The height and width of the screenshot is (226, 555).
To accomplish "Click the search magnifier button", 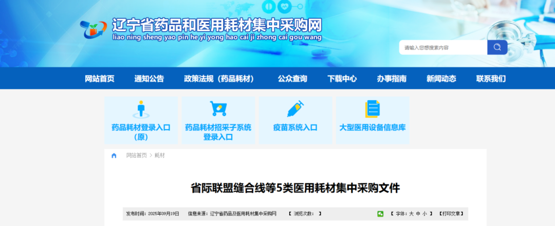I will pos(497,47).
